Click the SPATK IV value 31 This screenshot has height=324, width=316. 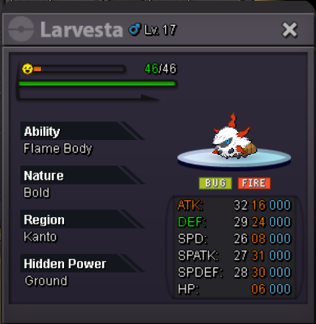click(258, 255)
